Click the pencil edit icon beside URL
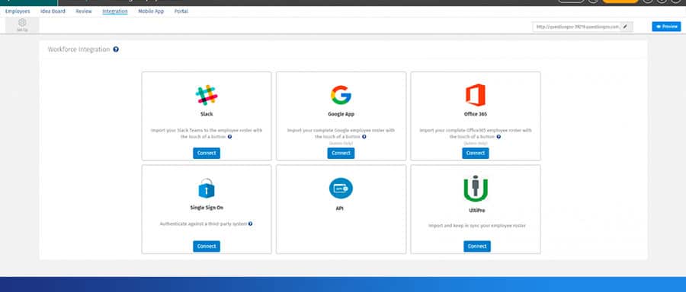Image resolution: width=686 pixels, height=292 pixels. pos(625,27)
